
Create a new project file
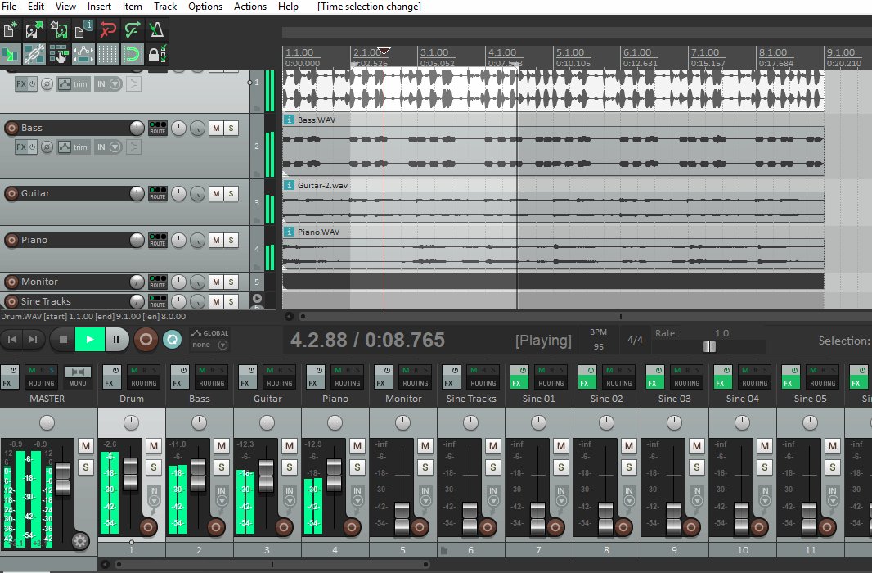11,29
